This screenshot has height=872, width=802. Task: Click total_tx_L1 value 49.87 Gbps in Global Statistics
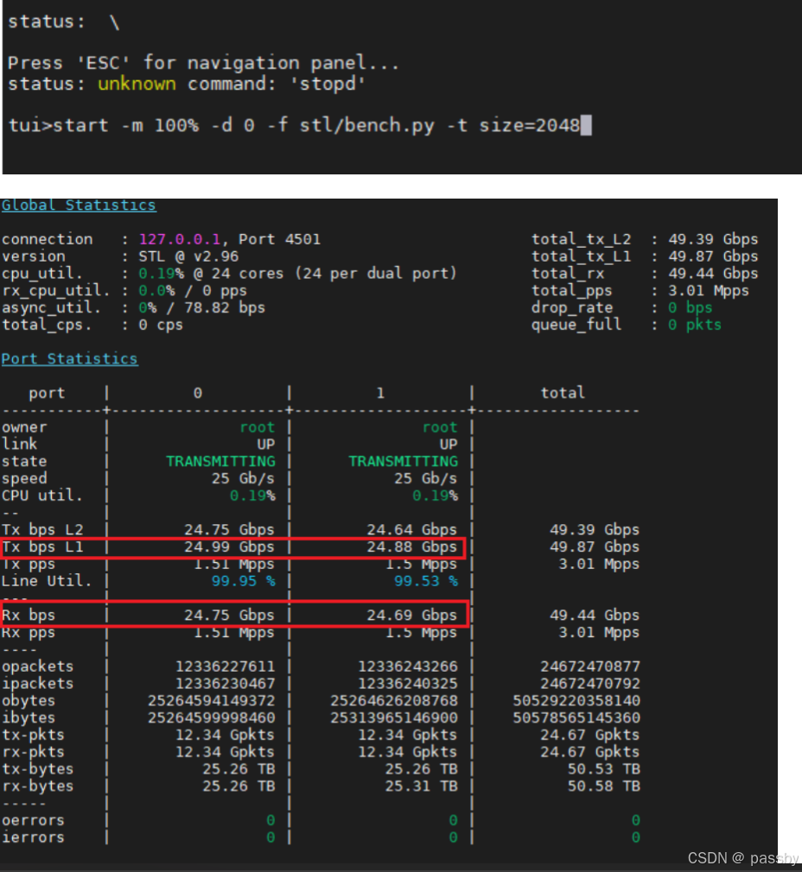pyautogui.click(x=713, y=256)
